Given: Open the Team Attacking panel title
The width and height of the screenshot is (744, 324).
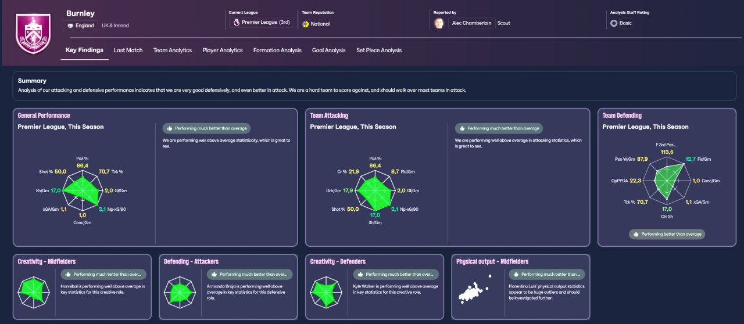Looking at the screenshot, I should point(329,116).
